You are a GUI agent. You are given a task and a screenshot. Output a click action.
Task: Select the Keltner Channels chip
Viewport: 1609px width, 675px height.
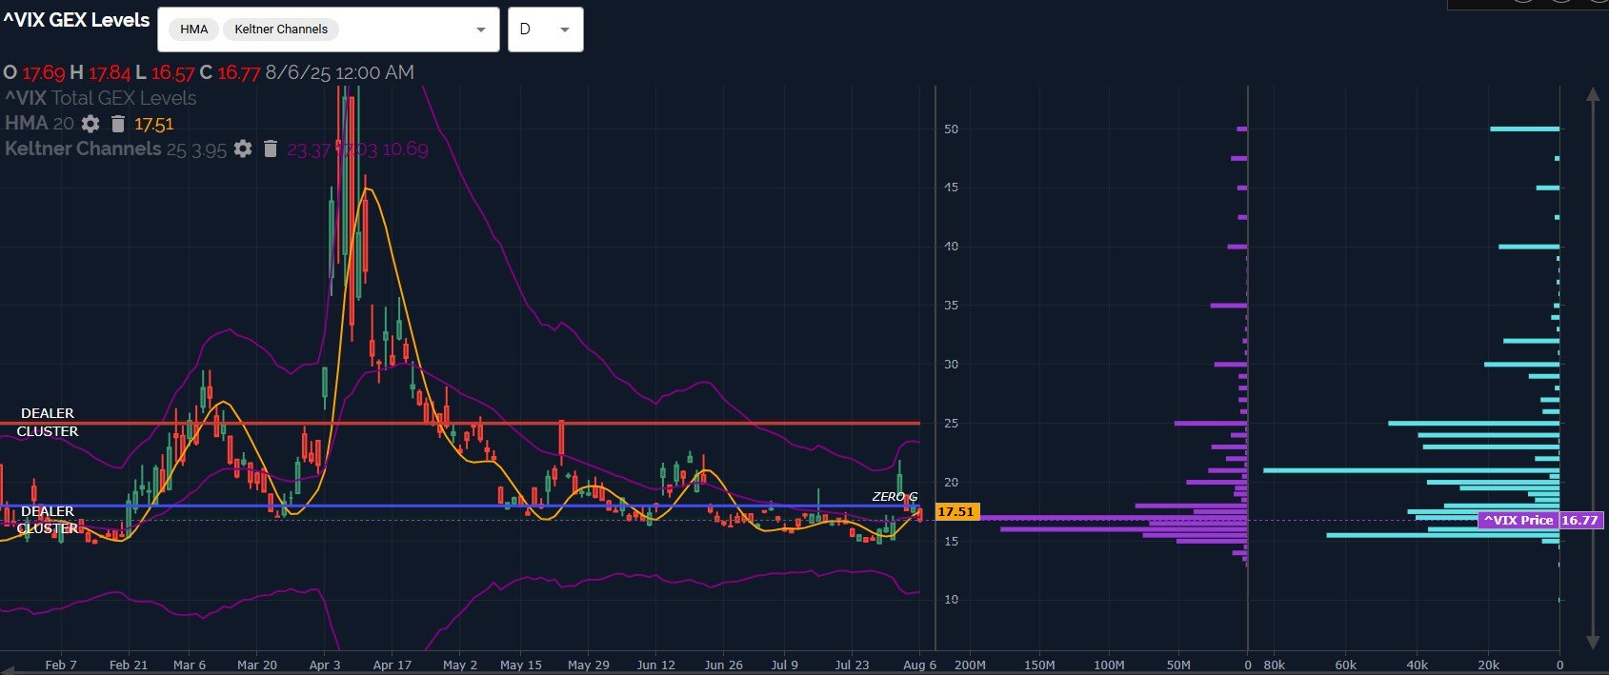pyautogui.click(x=281, y=30)
